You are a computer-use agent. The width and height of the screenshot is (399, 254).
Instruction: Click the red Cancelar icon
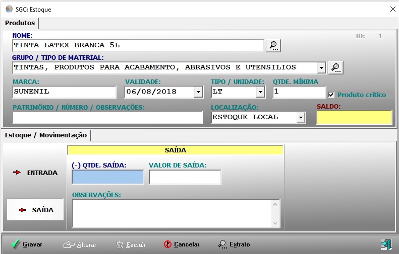(x=168, y=244)
